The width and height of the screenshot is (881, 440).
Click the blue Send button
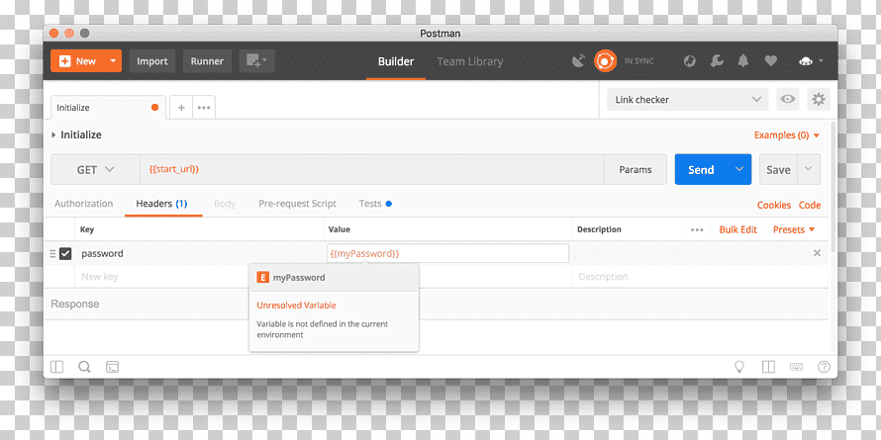pos(701,169)
